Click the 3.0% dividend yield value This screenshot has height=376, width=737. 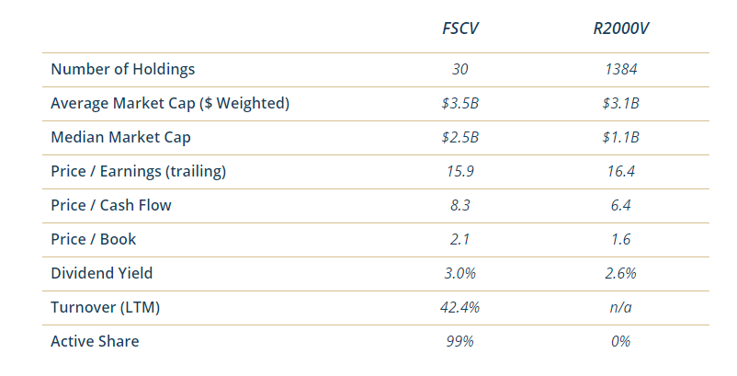pyautogui.click(x=460, y=273)
